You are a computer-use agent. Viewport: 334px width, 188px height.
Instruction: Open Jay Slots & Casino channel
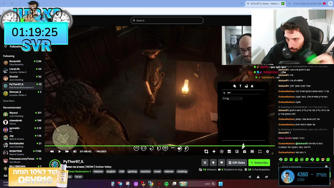pyautogui.click(x=22, y=137)
